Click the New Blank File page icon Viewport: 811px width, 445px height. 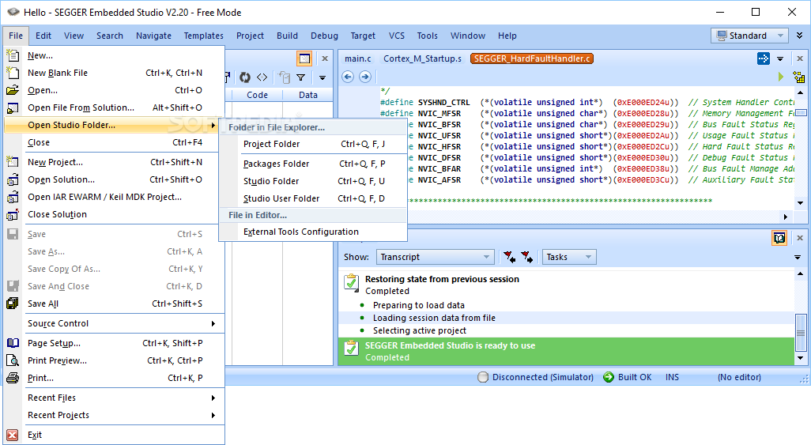(13, 73)
